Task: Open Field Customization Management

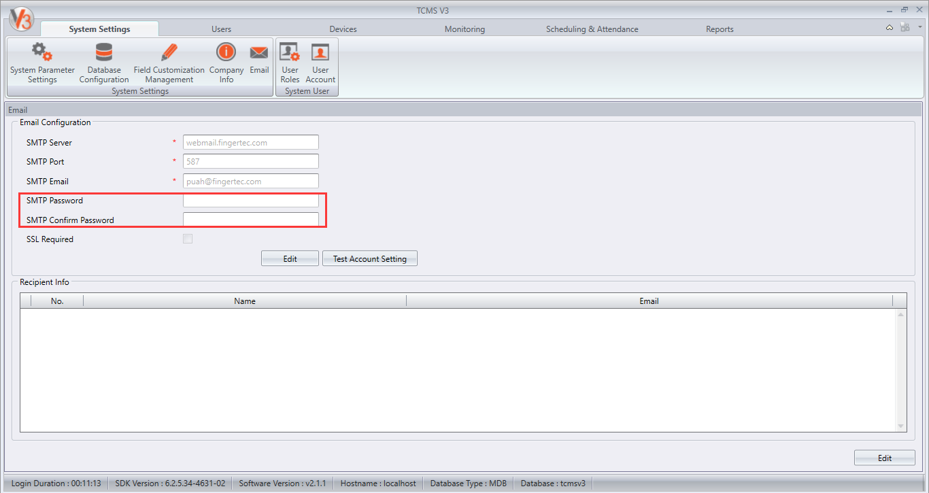Action: (169, 63)
